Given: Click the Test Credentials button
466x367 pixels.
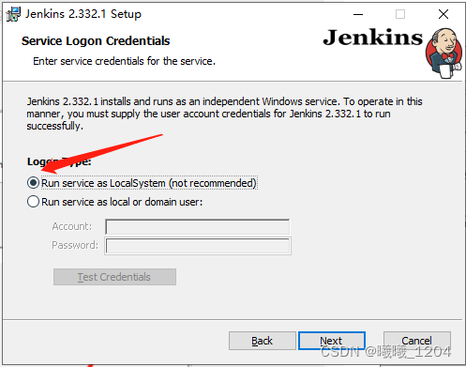Looking at the screenshot, I should (114, 277).
